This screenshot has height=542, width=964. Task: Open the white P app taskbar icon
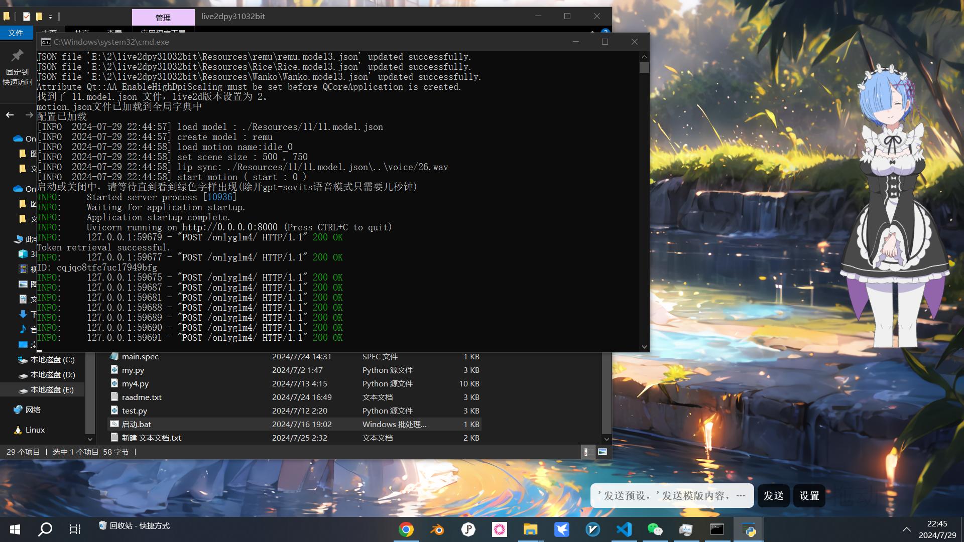tap(468, 529)
